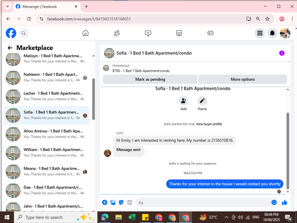Select the Messenger | Facebook browser tab
This screenshot has height=223, width=297.
coord(47,7)
